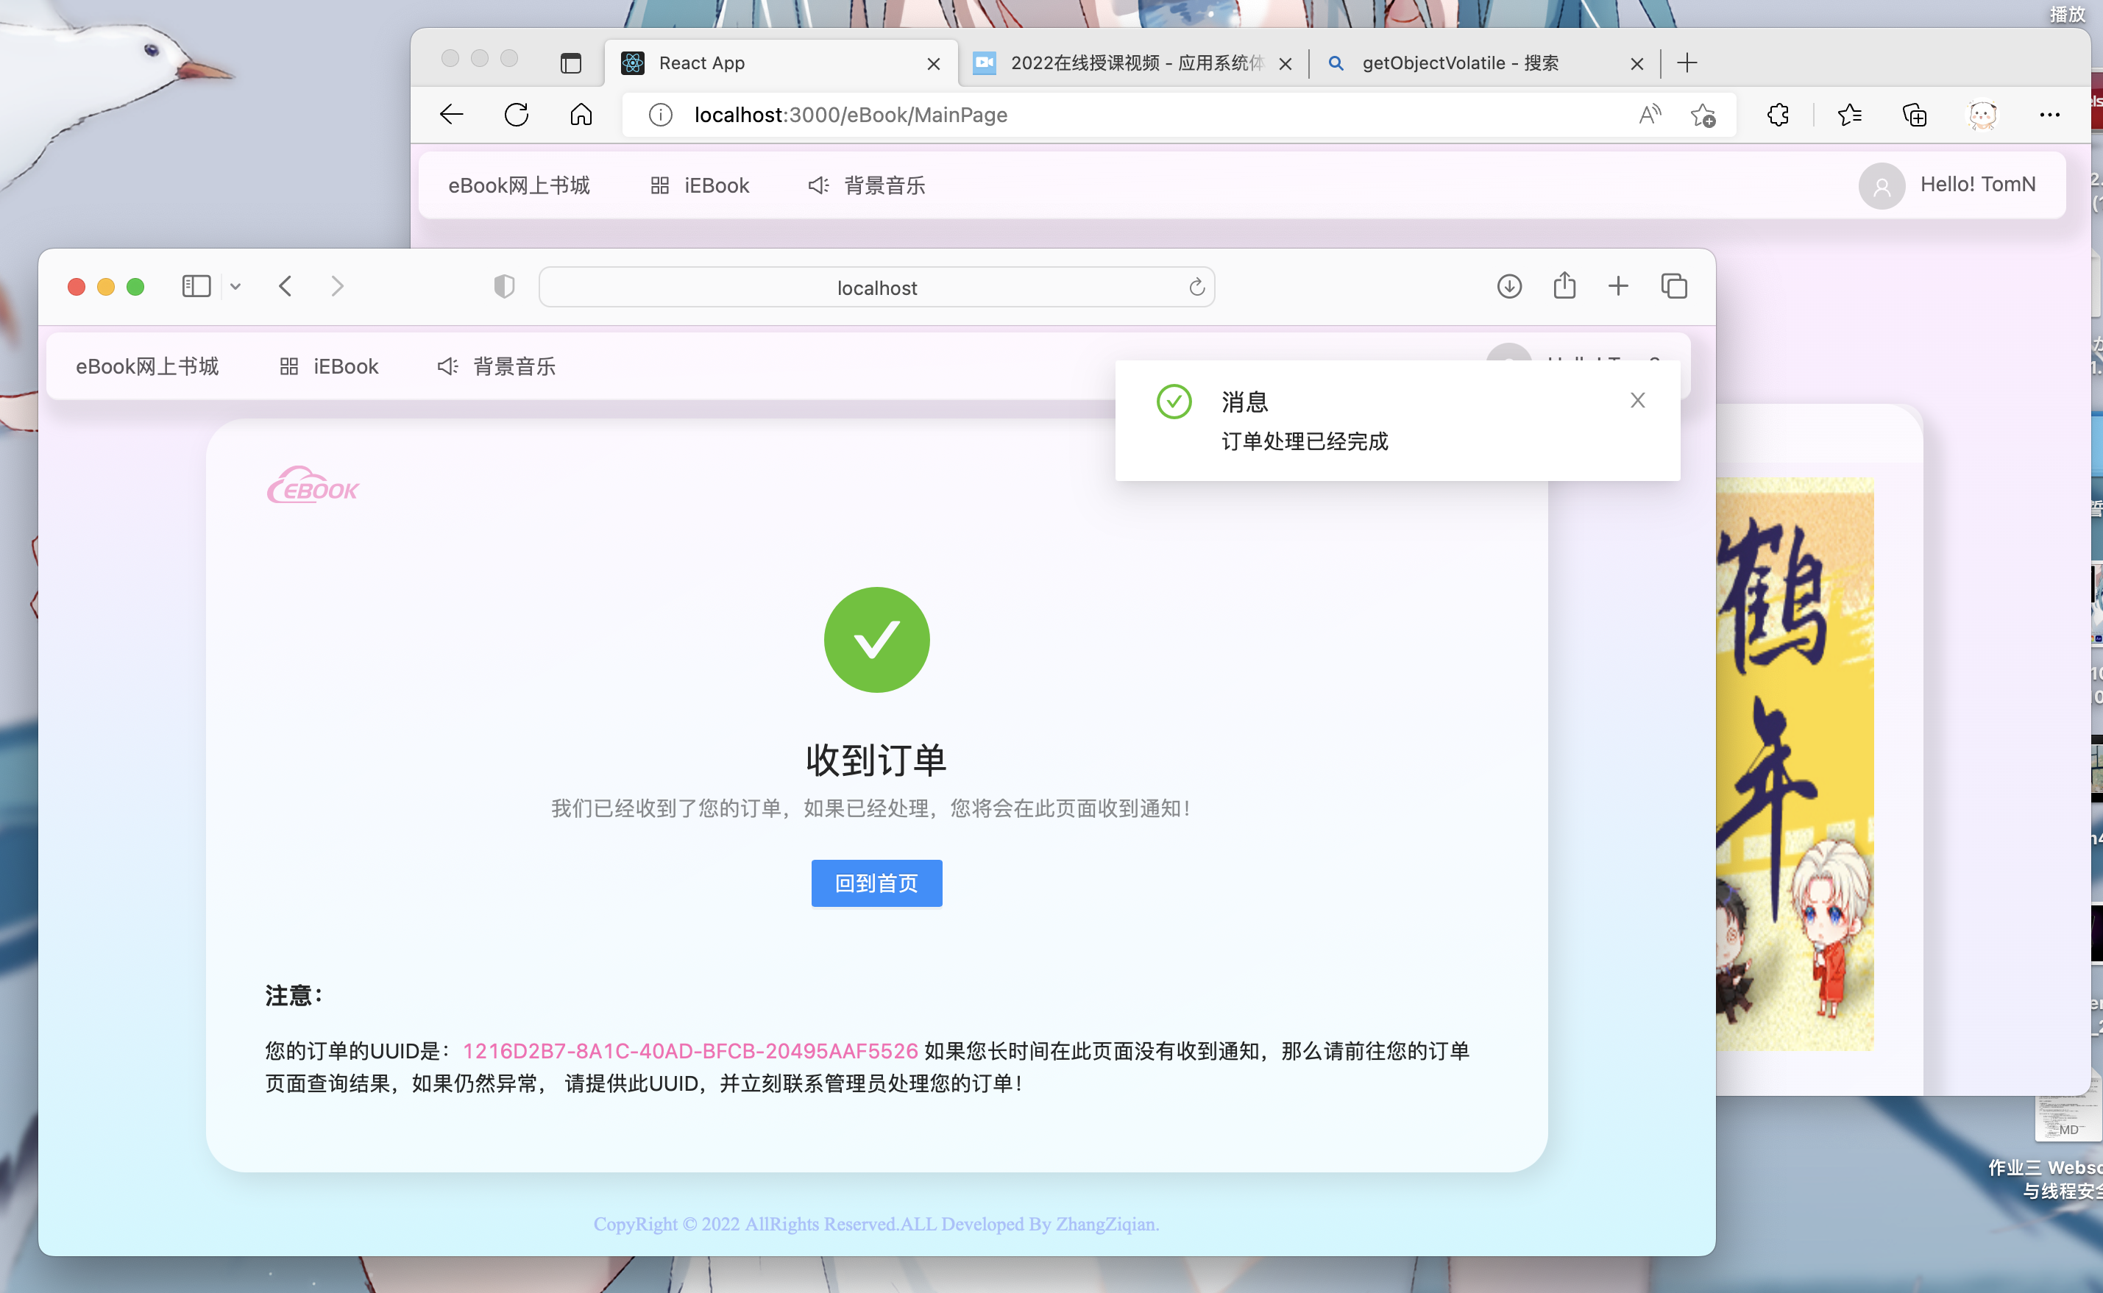Open Safari downloads icon
Image resolution: width=2103 pixels, height=1293 pixels.
pyautogui.click(x=1509, y=287)
